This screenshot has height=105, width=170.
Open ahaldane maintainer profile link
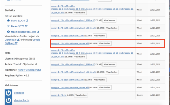[19, 93]
